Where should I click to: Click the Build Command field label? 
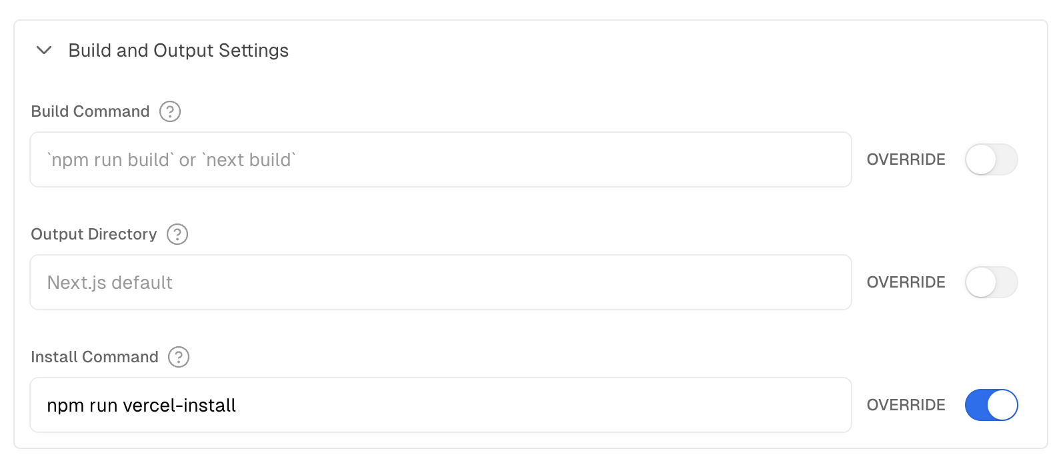pyautogui.click(x=90, y=111)
